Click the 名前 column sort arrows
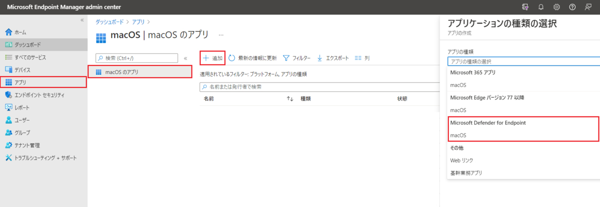Screen dimensions: 600x207 (290, 99)
